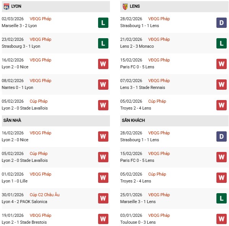Click the W badge for Toulouse 0-3 Lens
This screenshot has height=226, width=229.
221,219
